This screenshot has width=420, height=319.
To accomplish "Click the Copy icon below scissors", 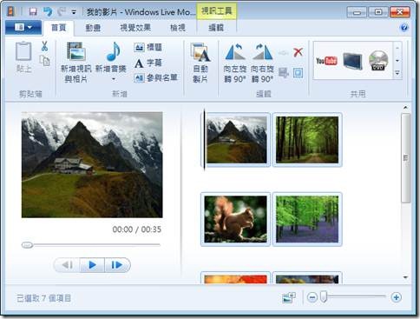I will point(44,61).
